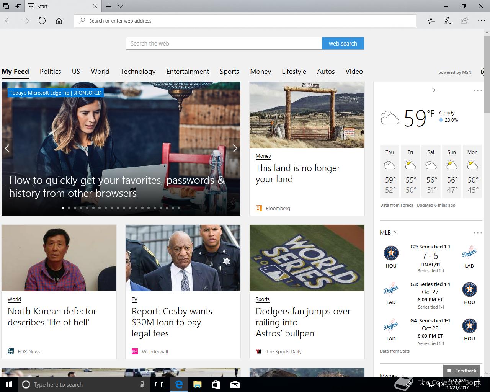Open weather card options menu
Image resolution: width=490 pixels, height=392 pixels.
[x=477, y=90]
